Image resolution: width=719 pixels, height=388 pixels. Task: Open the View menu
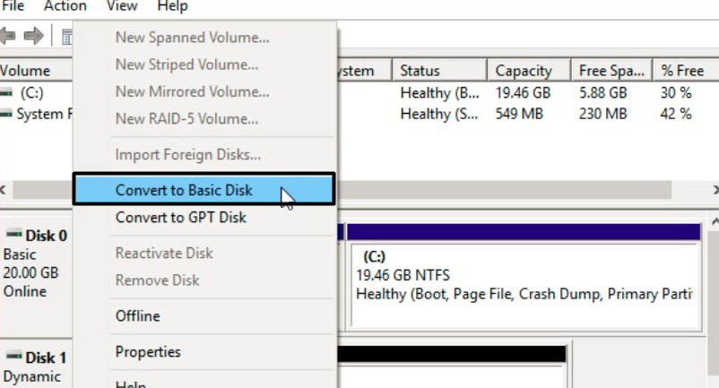click(122, 6)
